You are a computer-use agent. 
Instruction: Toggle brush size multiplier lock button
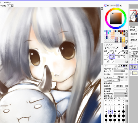click(x=113, y=69)
